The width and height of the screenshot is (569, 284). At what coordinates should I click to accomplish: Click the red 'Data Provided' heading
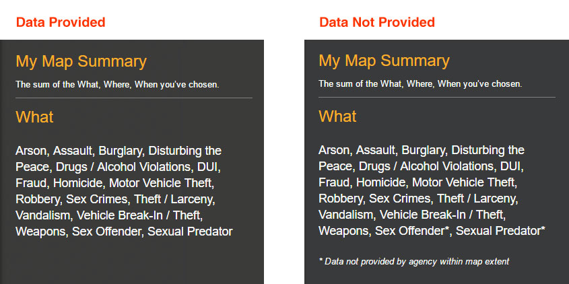click(60, 22)
